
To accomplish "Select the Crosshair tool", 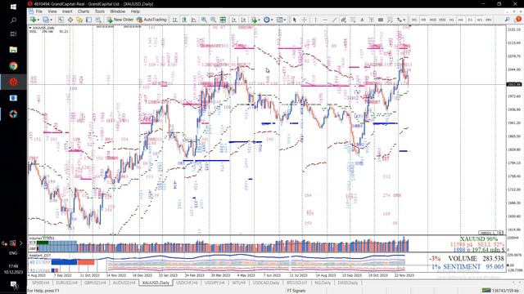I will (x=304, y=20).
